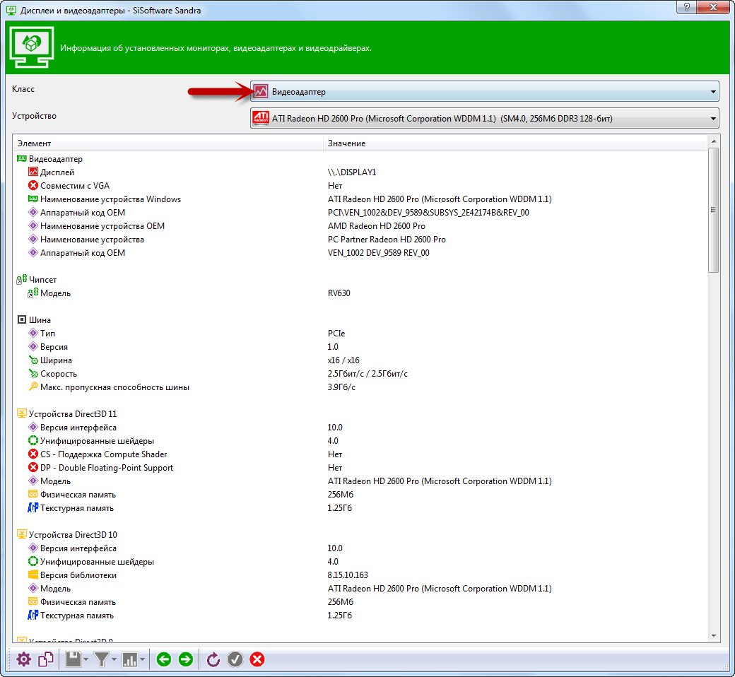
Task: Click the grey checkmark OK button
Action: tap(235, 659)
